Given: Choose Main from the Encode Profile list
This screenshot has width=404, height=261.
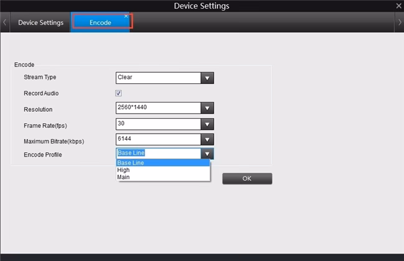Looking at the screenshot, I should click(x=124, y=177).
